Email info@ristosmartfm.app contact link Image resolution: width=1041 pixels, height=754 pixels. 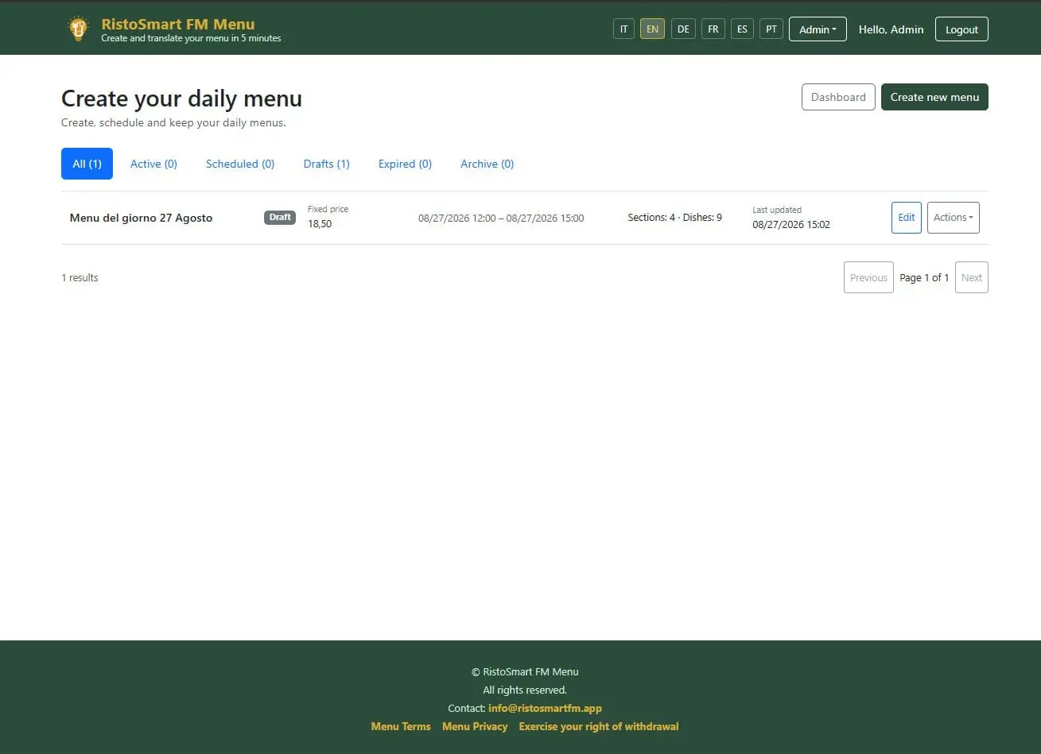(x=545, y=708)
